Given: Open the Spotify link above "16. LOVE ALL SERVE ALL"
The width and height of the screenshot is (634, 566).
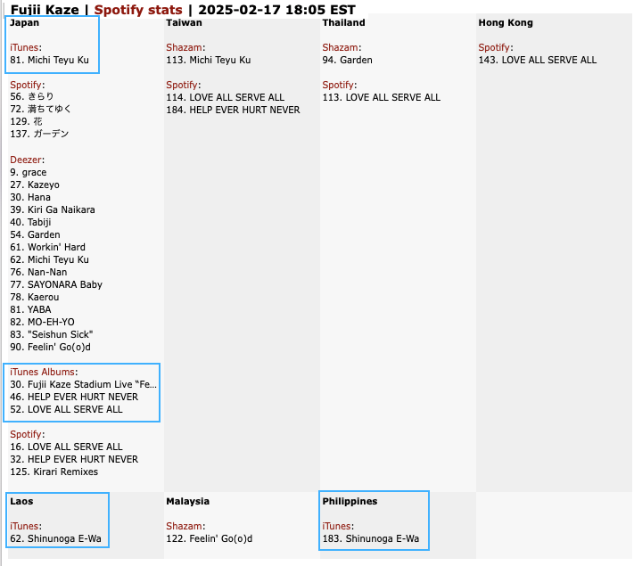Looking at the screenshot, I should tap(26, 434).
